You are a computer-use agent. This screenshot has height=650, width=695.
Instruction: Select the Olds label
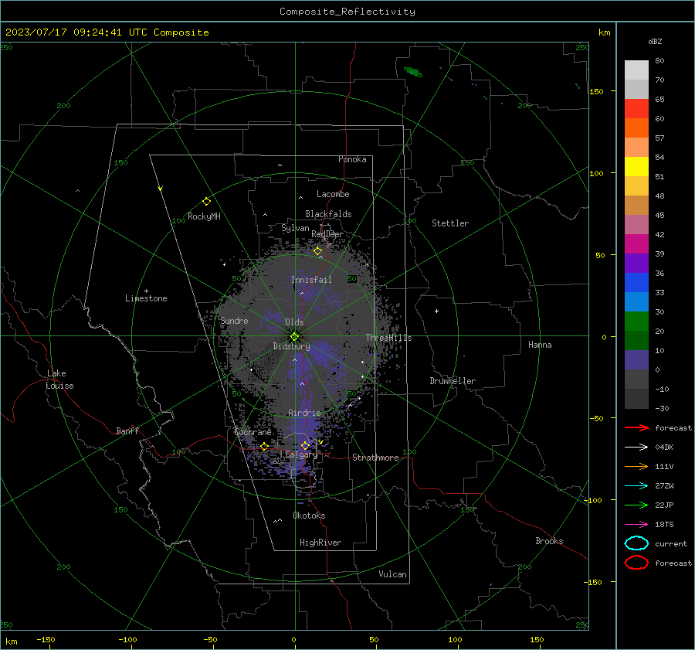(294, 322)
